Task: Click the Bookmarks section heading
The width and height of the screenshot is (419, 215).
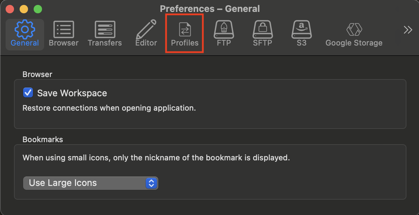Action: click(43, 139)
